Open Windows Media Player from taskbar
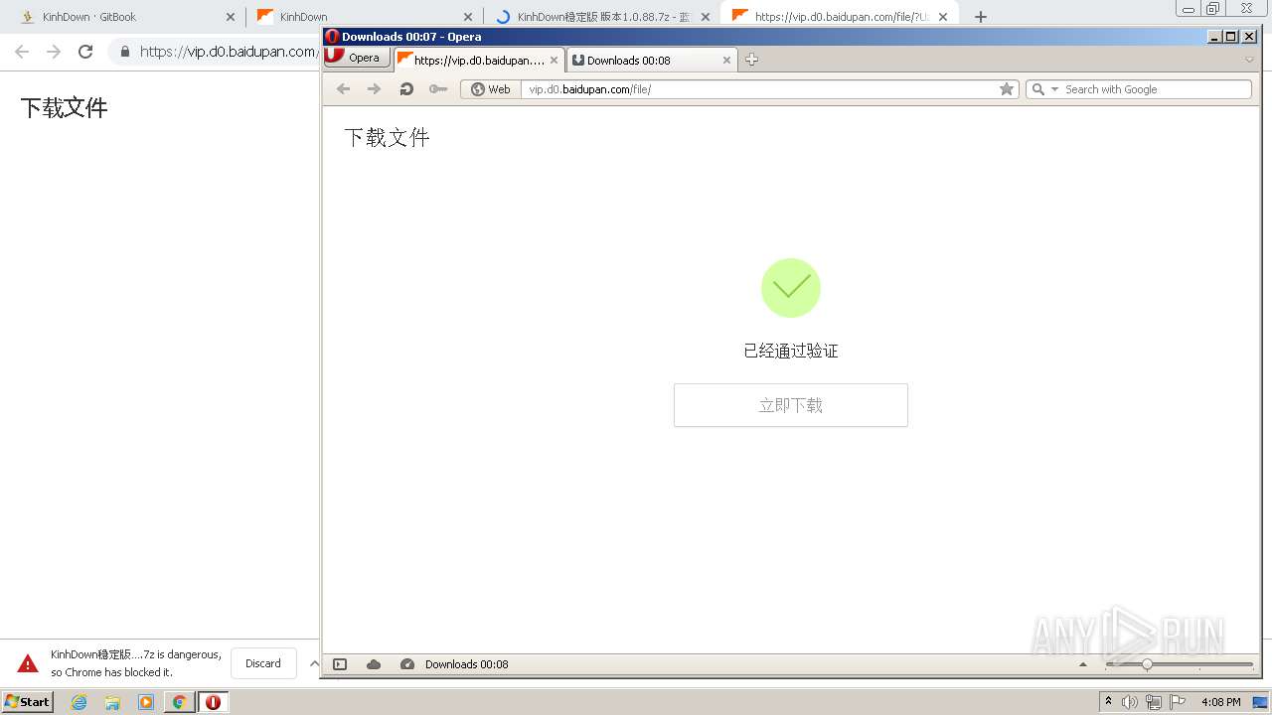Image resolution: width=1272 pixels, height=715 pixels. tap(146, 702)
